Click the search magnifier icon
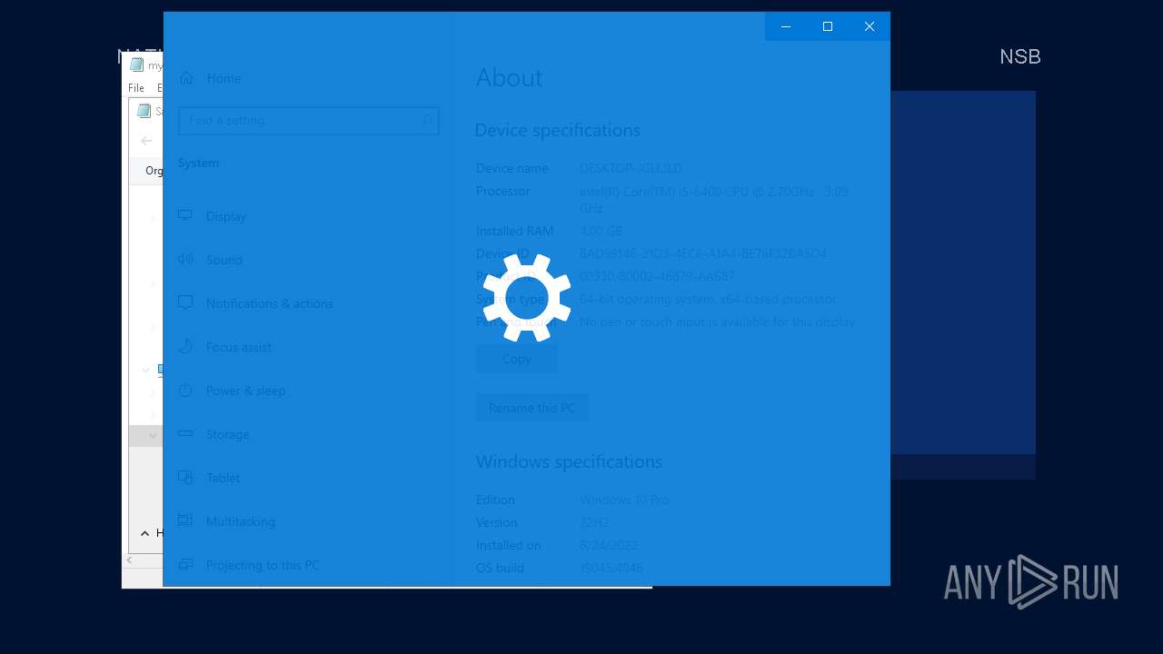 427,120
